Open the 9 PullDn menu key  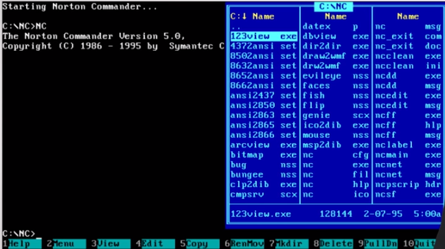point(378,244)
